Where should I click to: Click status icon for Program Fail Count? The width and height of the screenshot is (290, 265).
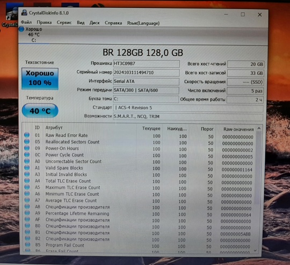(27, 244)
